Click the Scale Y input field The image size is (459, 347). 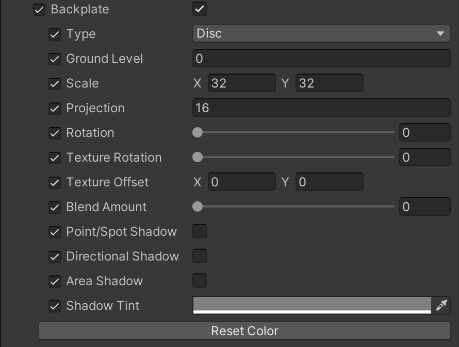[329, 83]
